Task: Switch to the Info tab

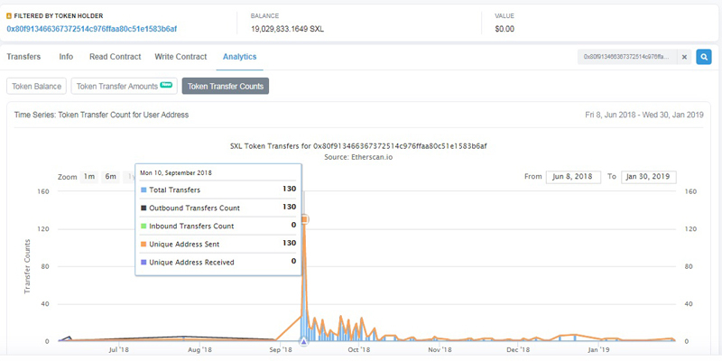Action: (66, 57)
